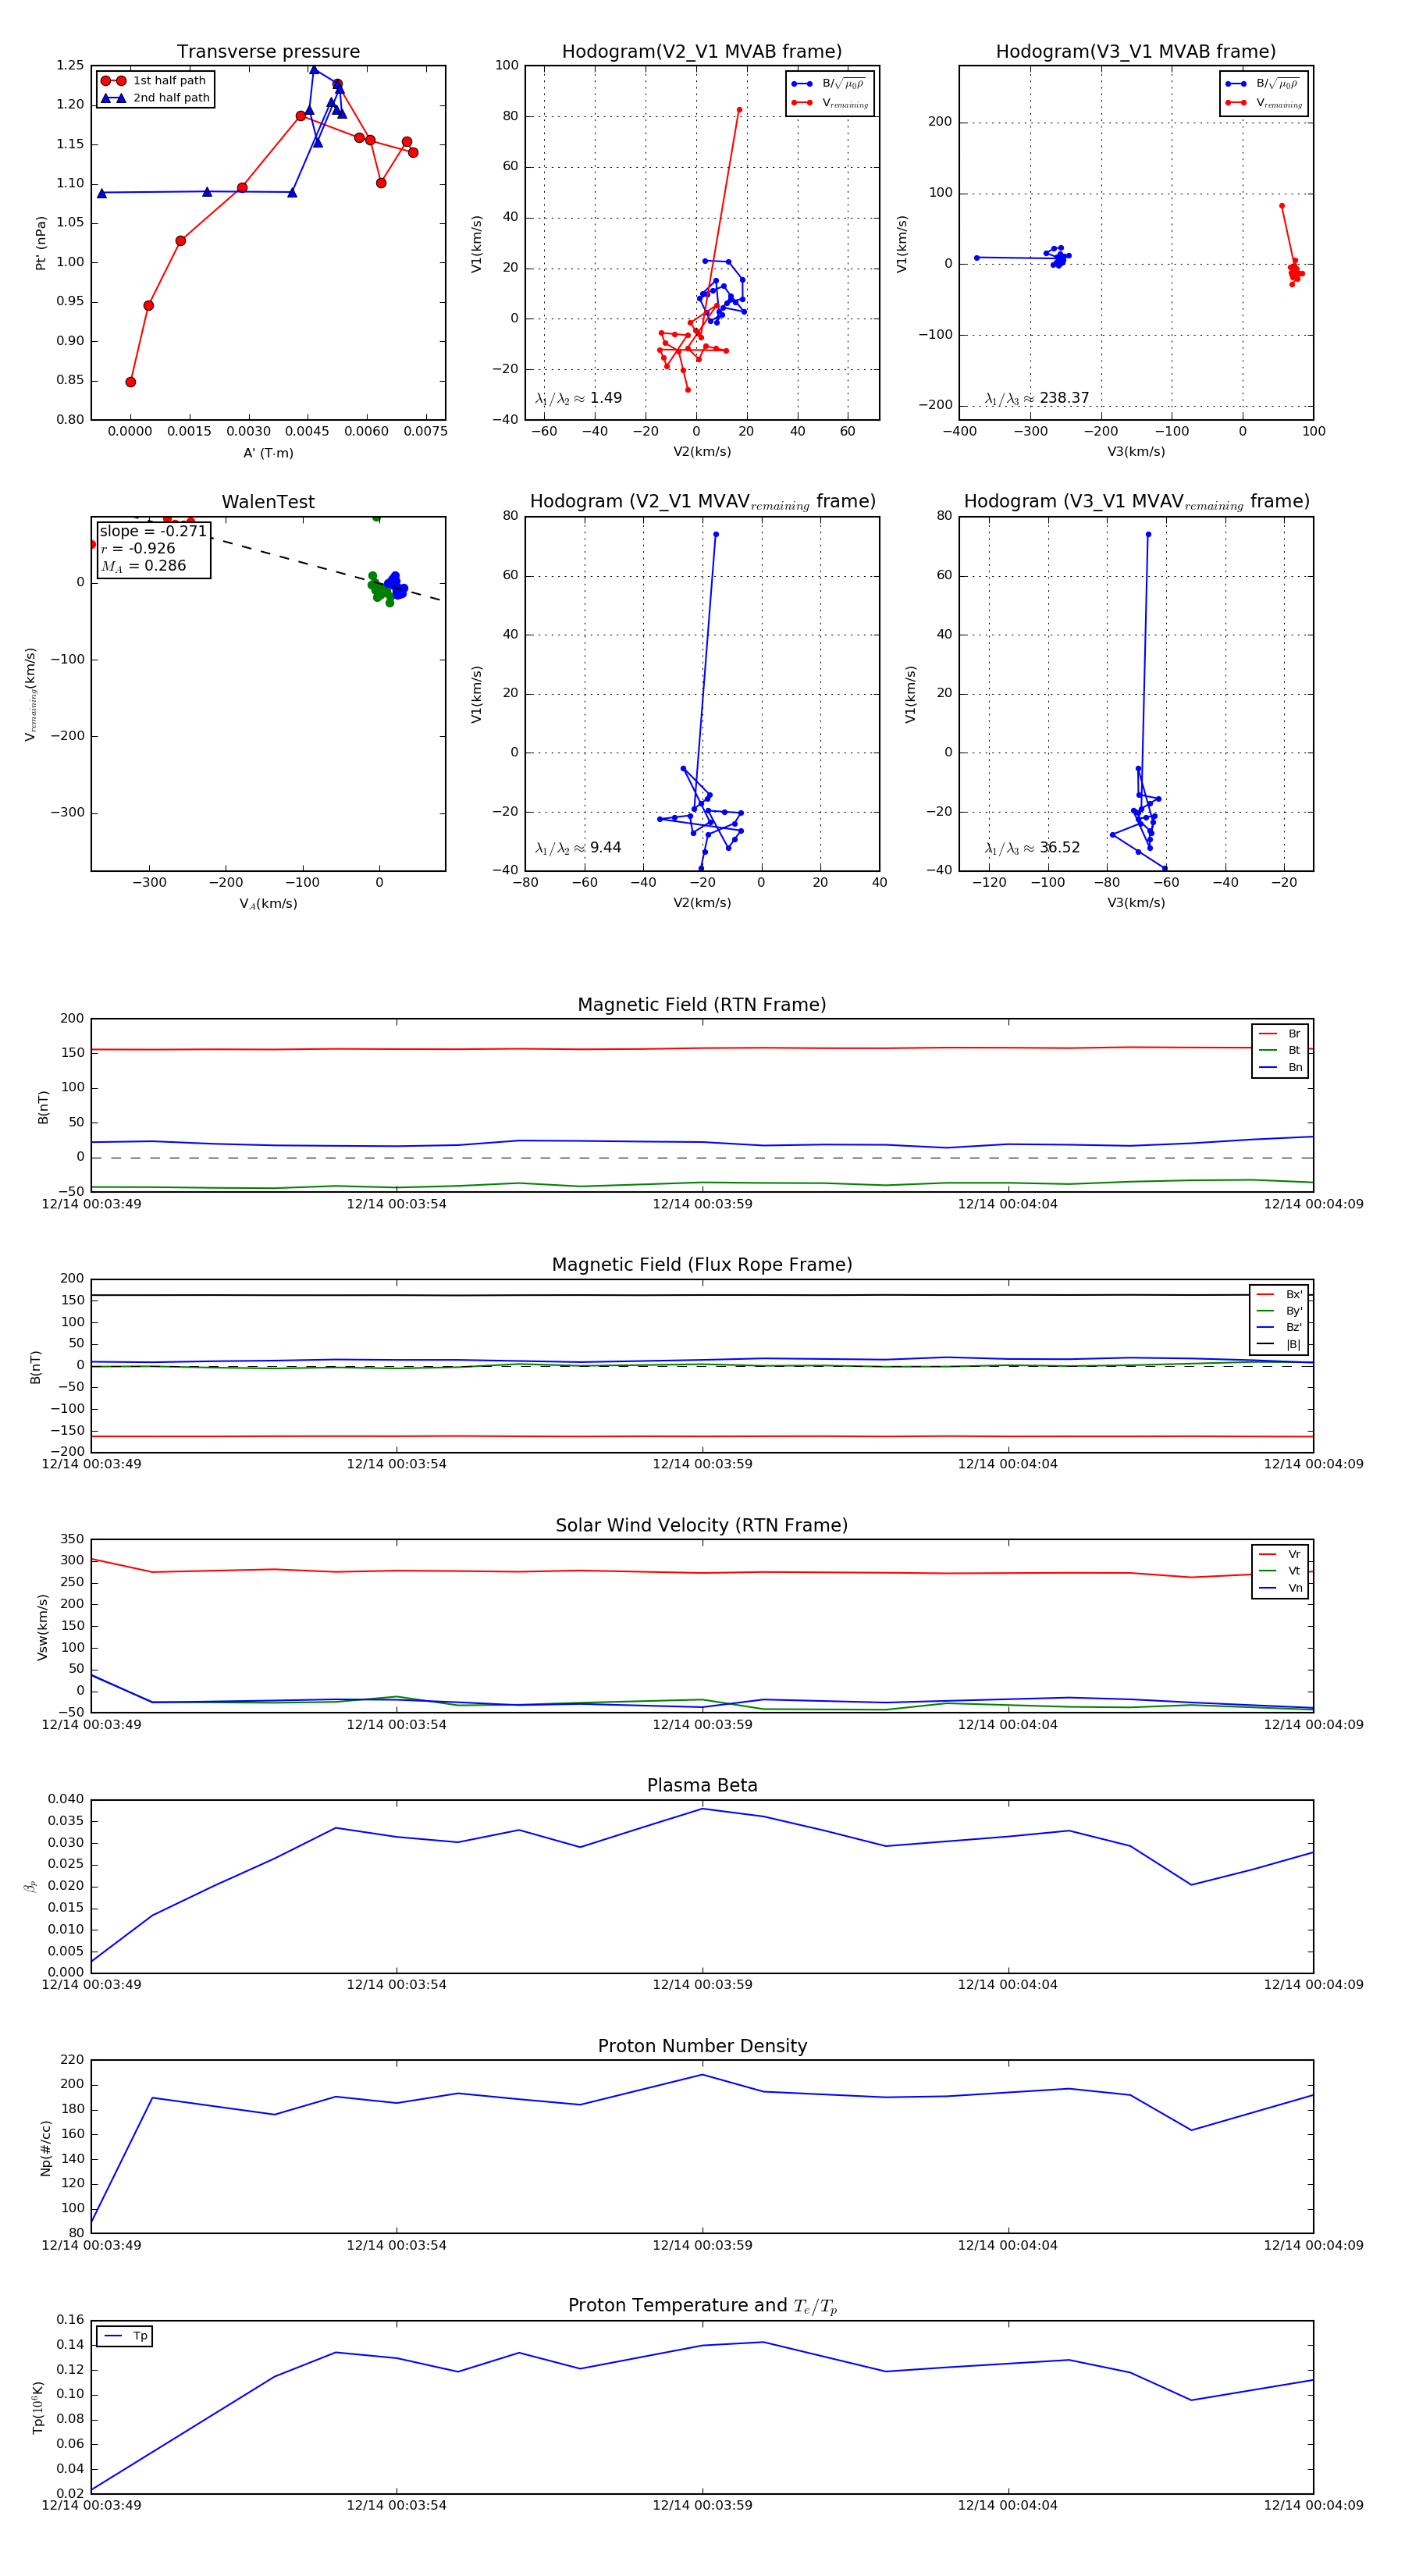The height and width of the screenshot is (2576, 1405).
Task: Select the "Br" legend entry
Action: click(x=1280, y=1034)
